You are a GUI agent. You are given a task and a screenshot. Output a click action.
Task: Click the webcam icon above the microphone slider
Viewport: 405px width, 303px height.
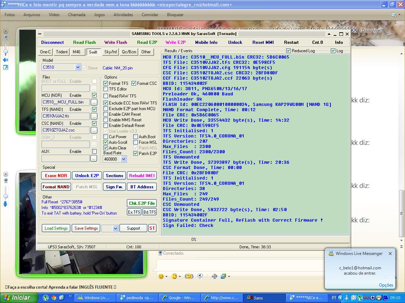[x=6, y=181]
